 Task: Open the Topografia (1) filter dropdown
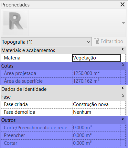click(46, 42)
